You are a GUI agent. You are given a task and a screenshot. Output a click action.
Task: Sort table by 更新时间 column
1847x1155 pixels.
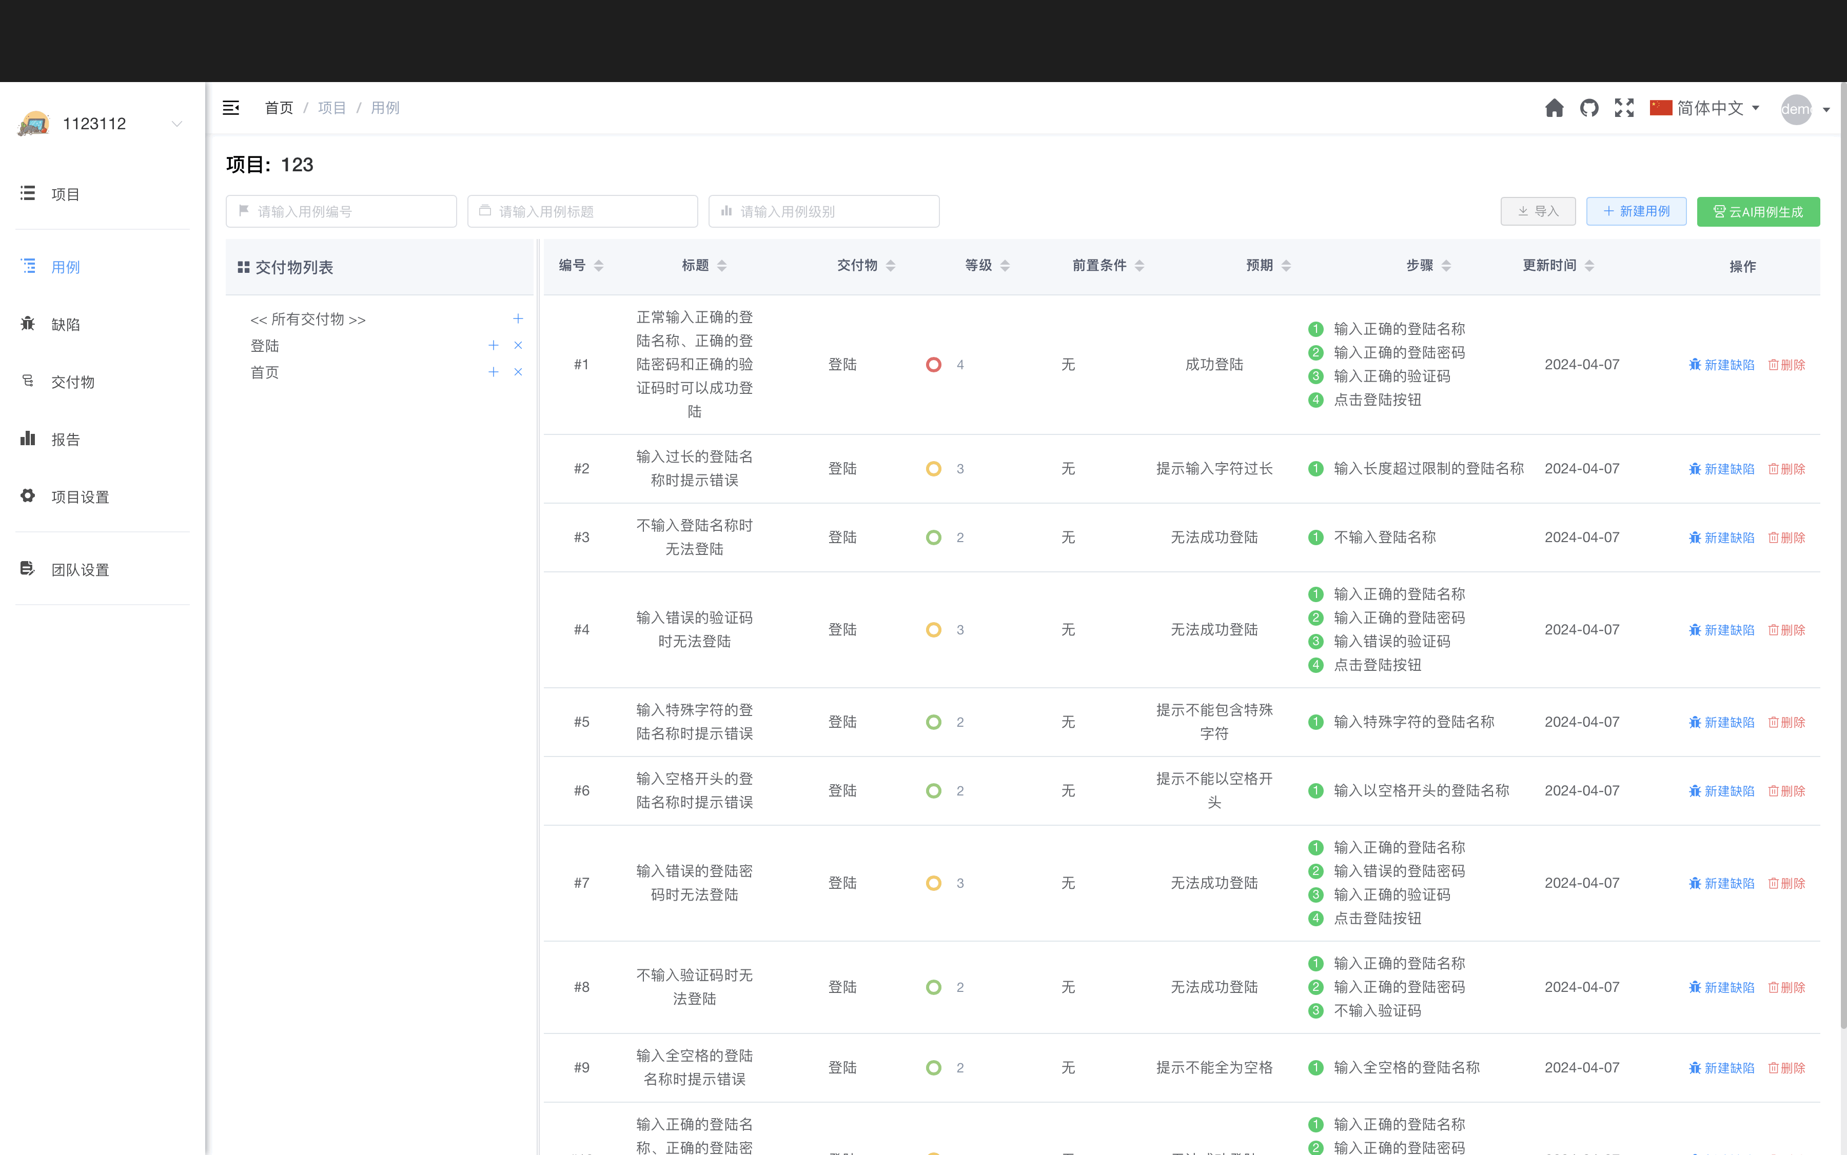coord(1589,265)
